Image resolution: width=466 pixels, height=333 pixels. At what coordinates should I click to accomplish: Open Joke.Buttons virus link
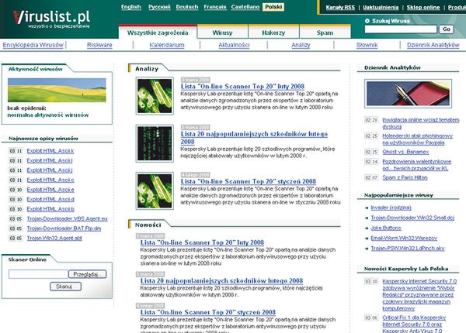pos(386,228)
